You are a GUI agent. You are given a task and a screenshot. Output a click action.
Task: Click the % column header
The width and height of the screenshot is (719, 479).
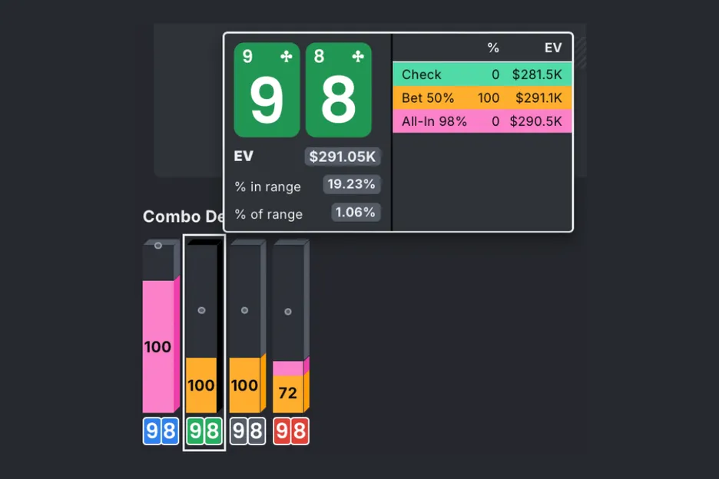pyautogui.click(x=493, y=48)
